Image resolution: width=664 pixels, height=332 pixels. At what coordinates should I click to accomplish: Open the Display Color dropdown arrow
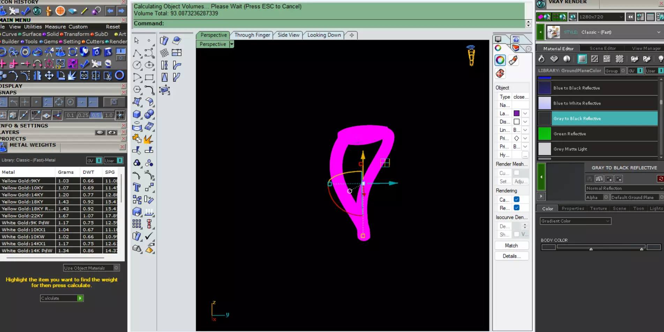pos(525,122)
